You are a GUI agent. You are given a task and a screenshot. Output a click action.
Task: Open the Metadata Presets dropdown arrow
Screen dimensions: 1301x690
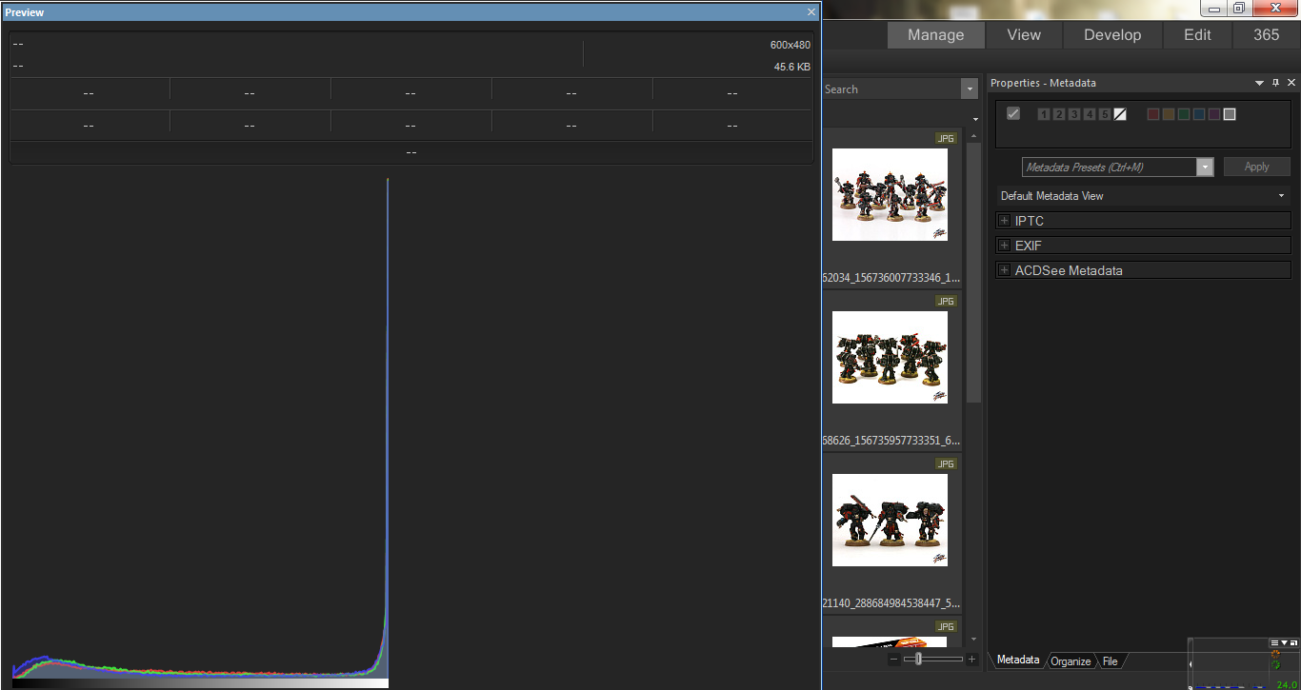(x=1205, y=167)
